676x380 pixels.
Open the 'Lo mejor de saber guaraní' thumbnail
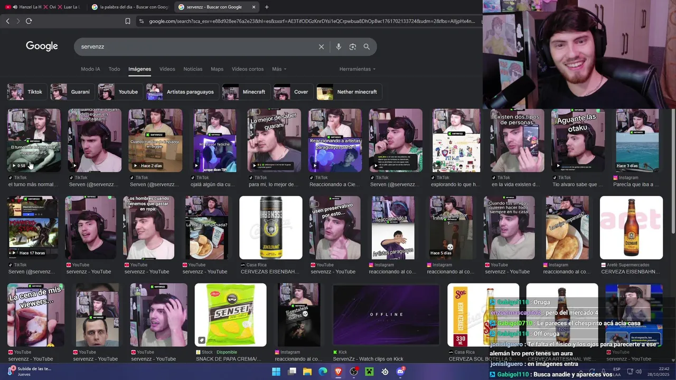coord(274,140)
